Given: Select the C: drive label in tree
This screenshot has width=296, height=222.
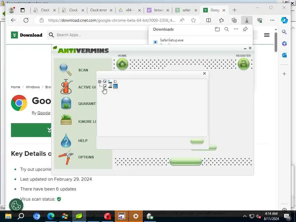Looking at the screenshot, I should tap(115, 82).
